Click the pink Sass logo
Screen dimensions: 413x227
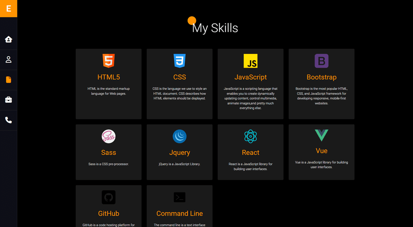click(x=108, y=136)
